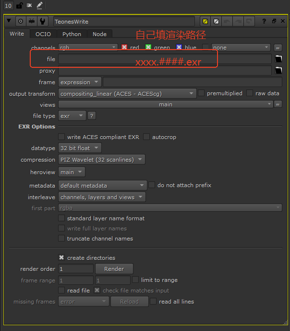The width and height of the screenshot is (290, 331).
Task: Enable the autocrop checkbox
Action: pos(146,137)
